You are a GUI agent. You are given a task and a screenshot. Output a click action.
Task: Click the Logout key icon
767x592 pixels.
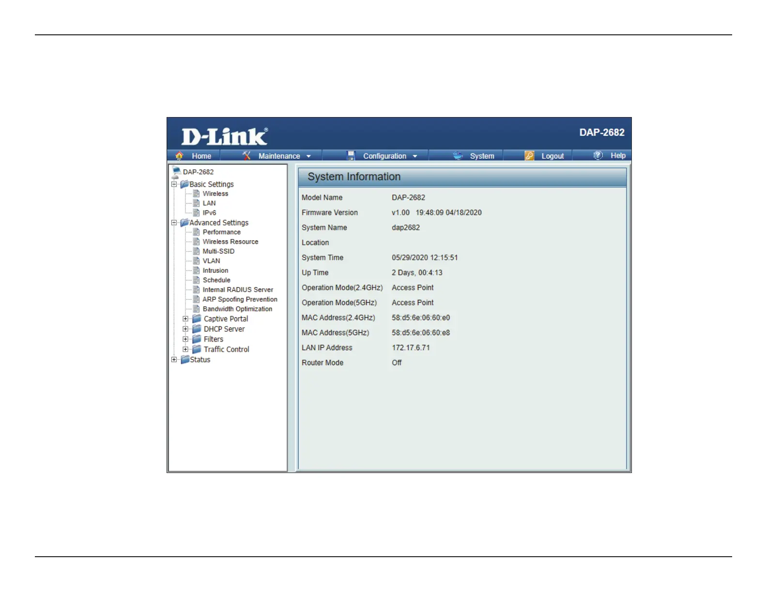(529, 156)
